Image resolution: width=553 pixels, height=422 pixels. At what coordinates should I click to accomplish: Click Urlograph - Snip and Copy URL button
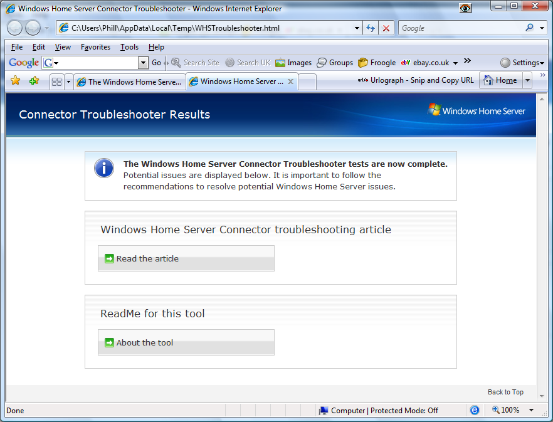pos(416,80)
